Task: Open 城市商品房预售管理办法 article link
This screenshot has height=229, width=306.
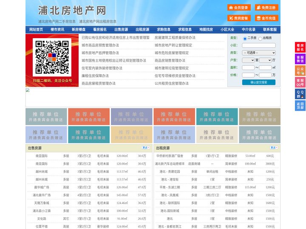Action: pyautogui.click(x=100, y=45)
